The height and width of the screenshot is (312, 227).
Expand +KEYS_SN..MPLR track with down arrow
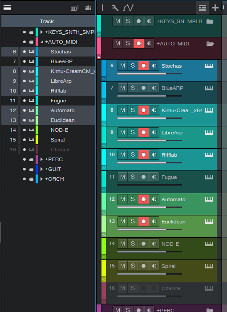[99, 35]
